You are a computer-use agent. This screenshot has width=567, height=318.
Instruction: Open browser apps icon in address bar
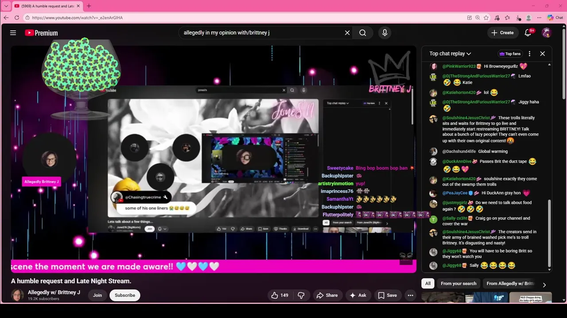[x=469, y=18]
